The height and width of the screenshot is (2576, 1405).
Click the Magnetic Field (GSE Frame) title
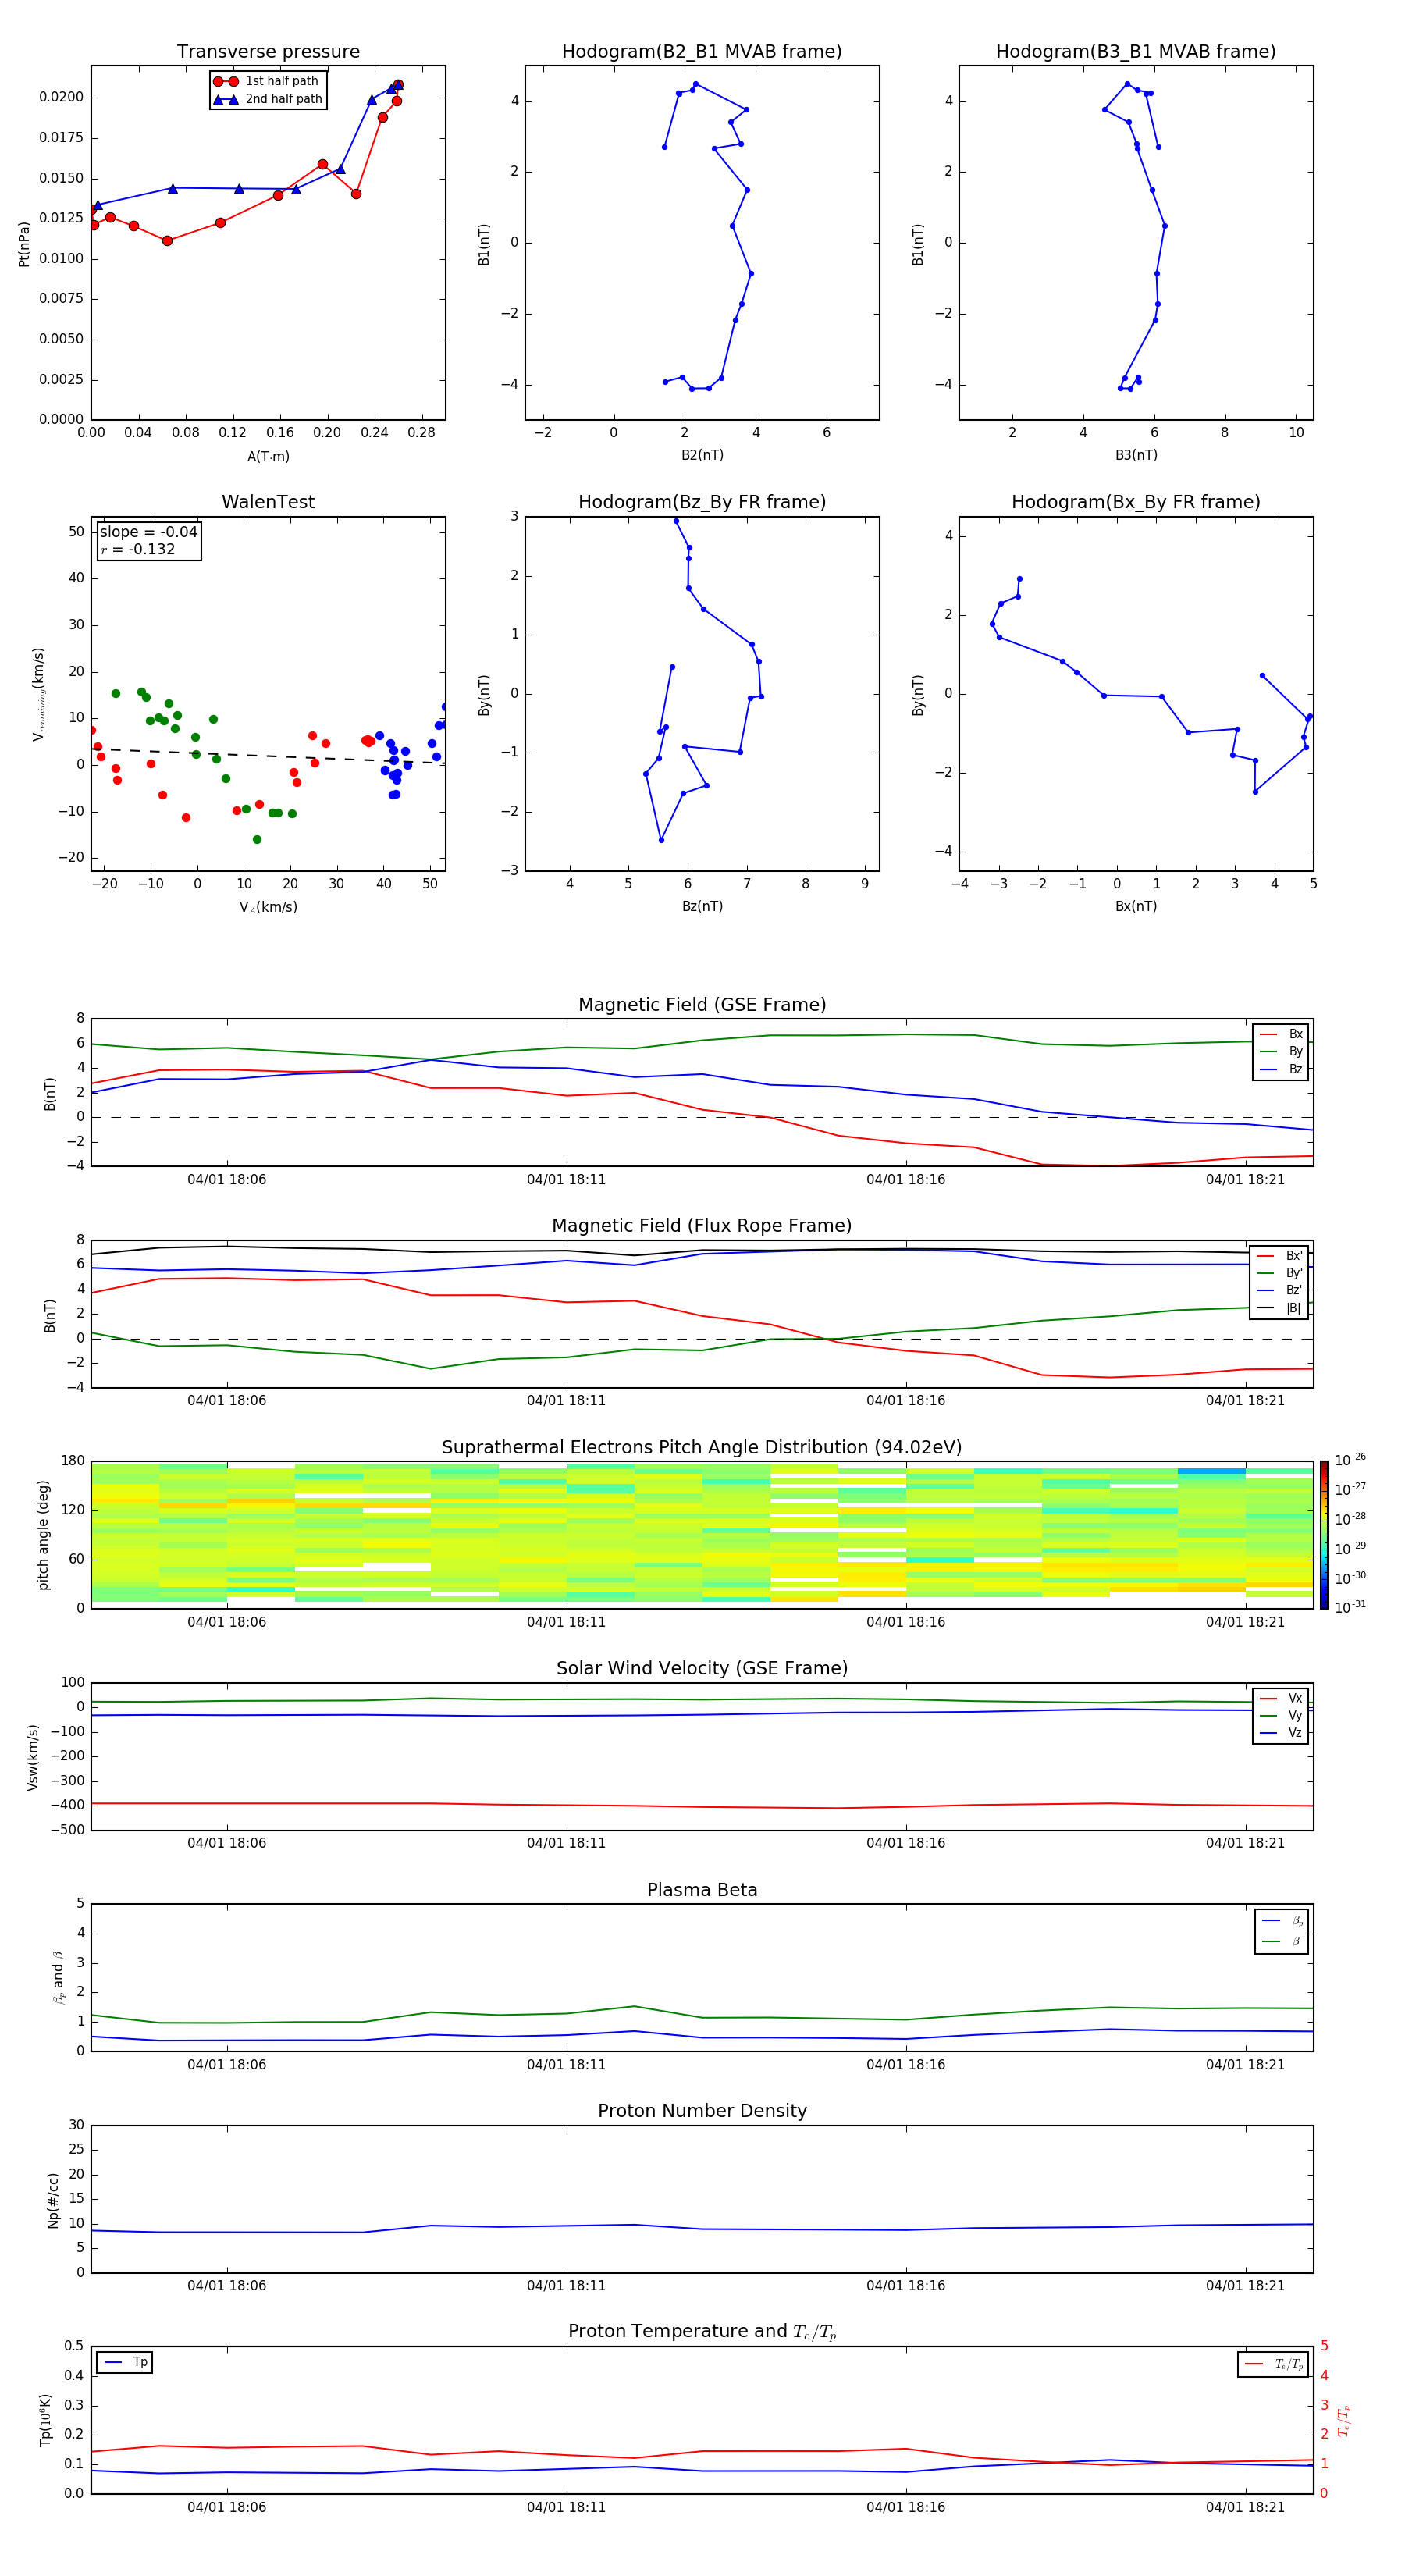[702, 1005]
